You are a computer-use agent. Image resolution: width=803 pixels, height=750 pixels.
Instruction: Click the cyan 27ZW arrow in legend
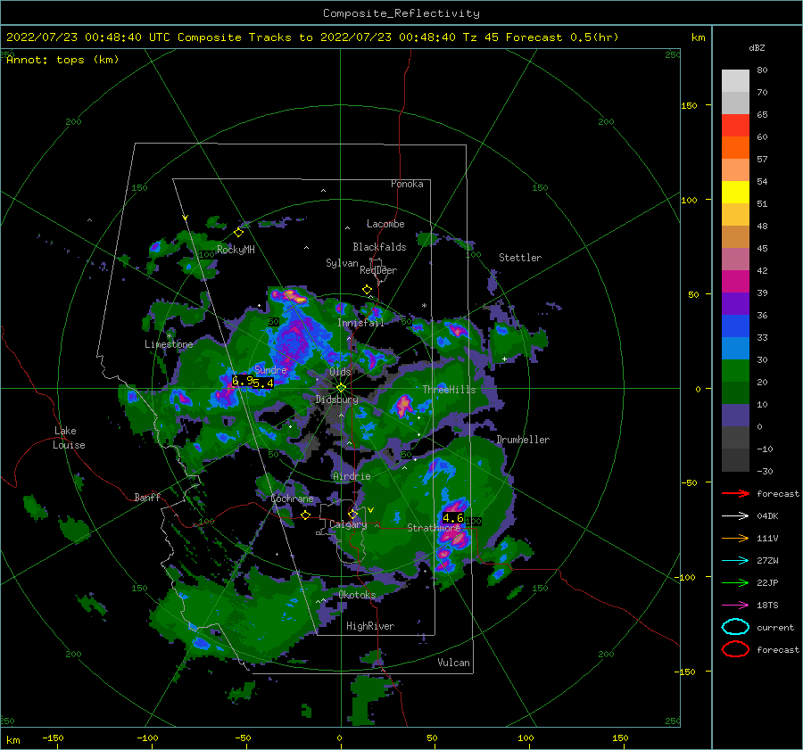[735, 561]
